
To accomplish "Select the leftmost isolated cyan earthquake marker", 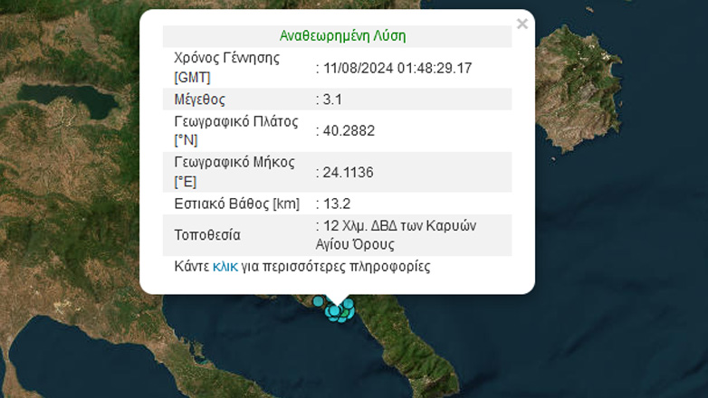I will tap(318, 301).
